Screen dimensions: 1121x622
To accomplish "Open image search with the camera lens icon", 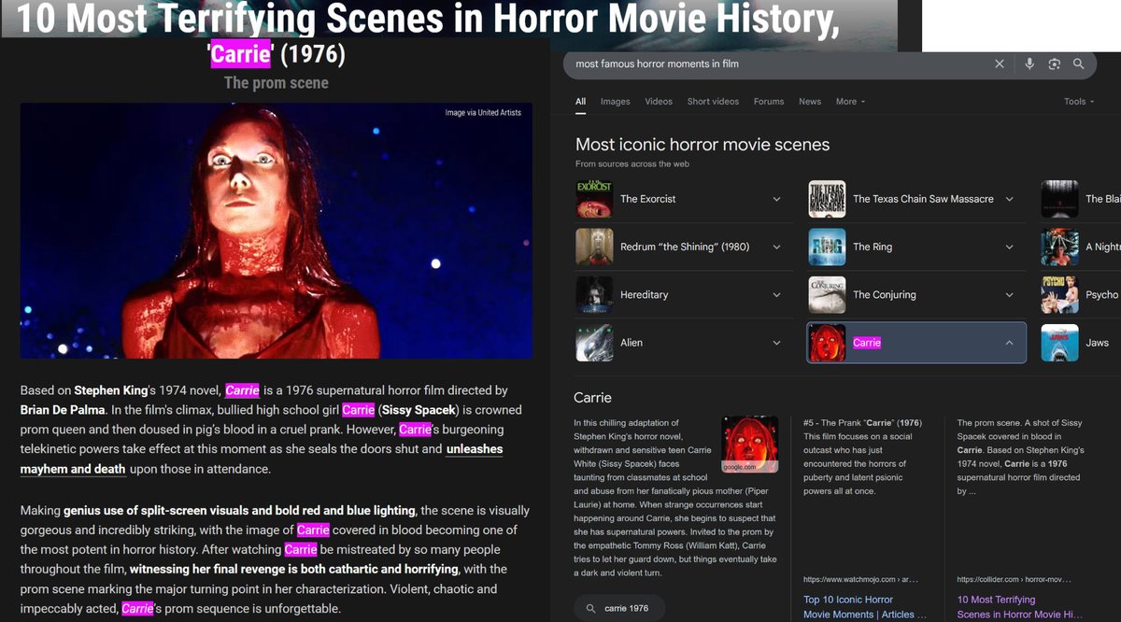I will click(x=1055, y=64).
